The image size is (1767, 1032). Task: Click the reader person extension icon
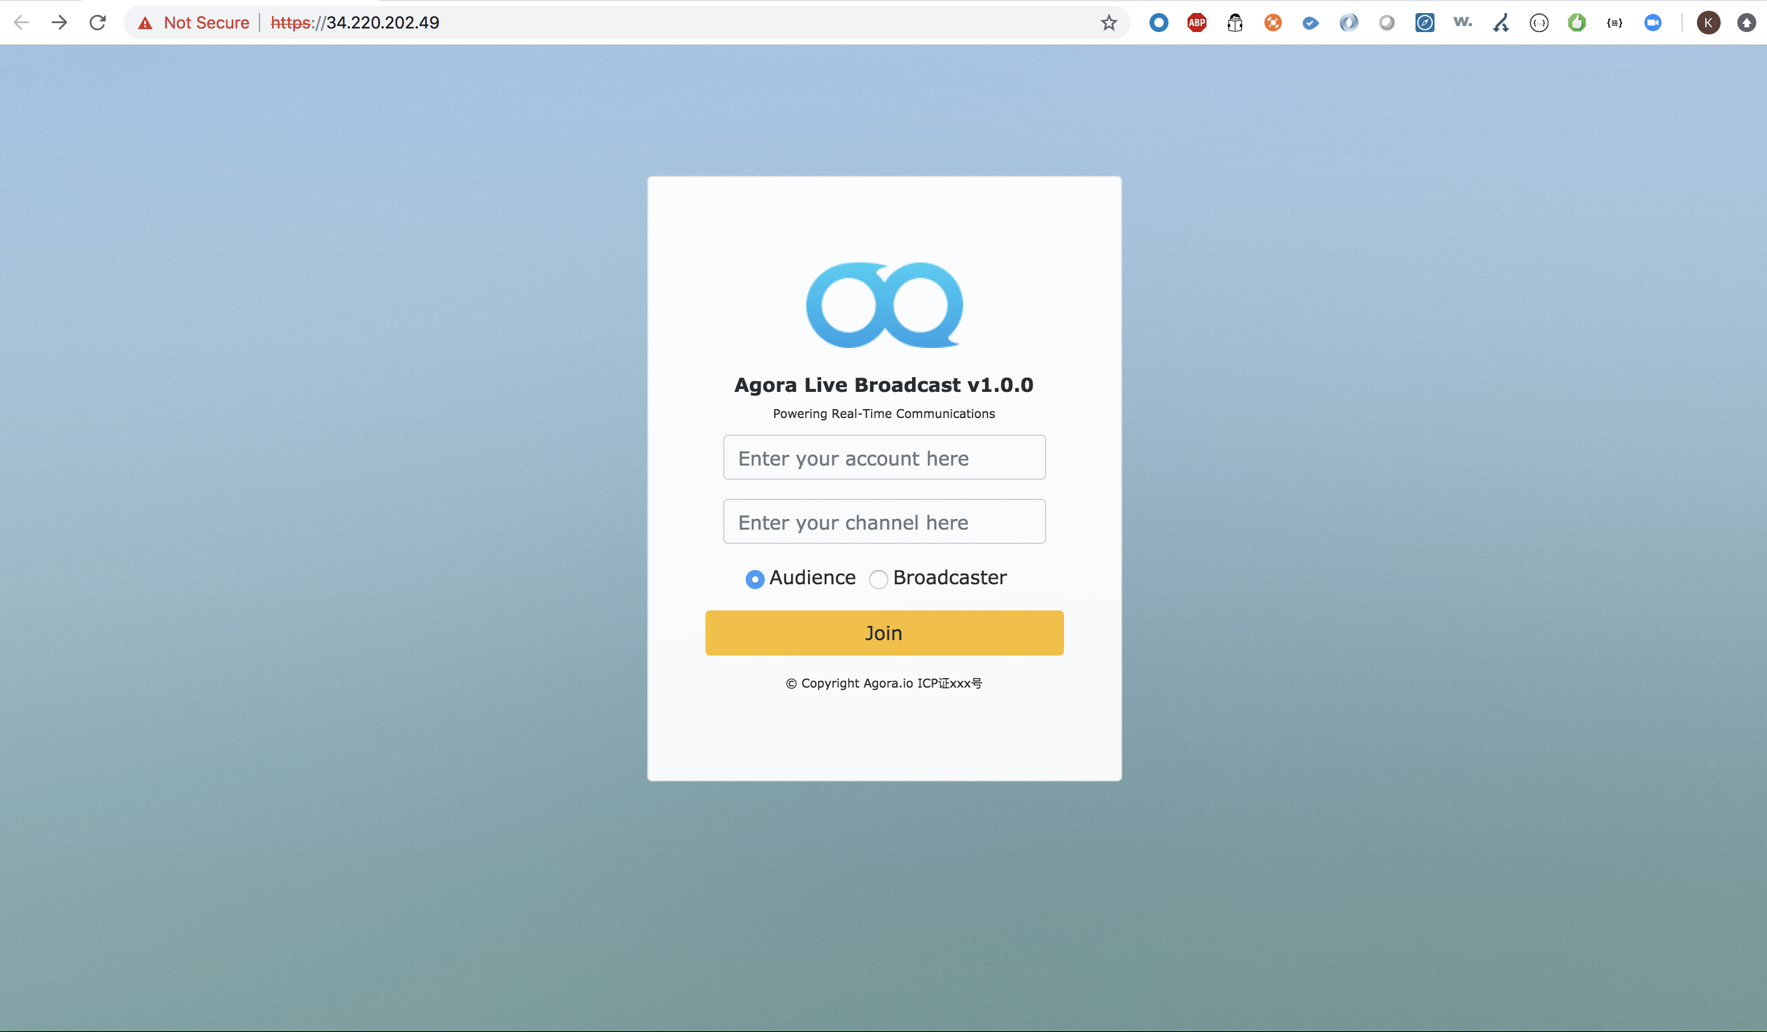(x=1234, y=23)
